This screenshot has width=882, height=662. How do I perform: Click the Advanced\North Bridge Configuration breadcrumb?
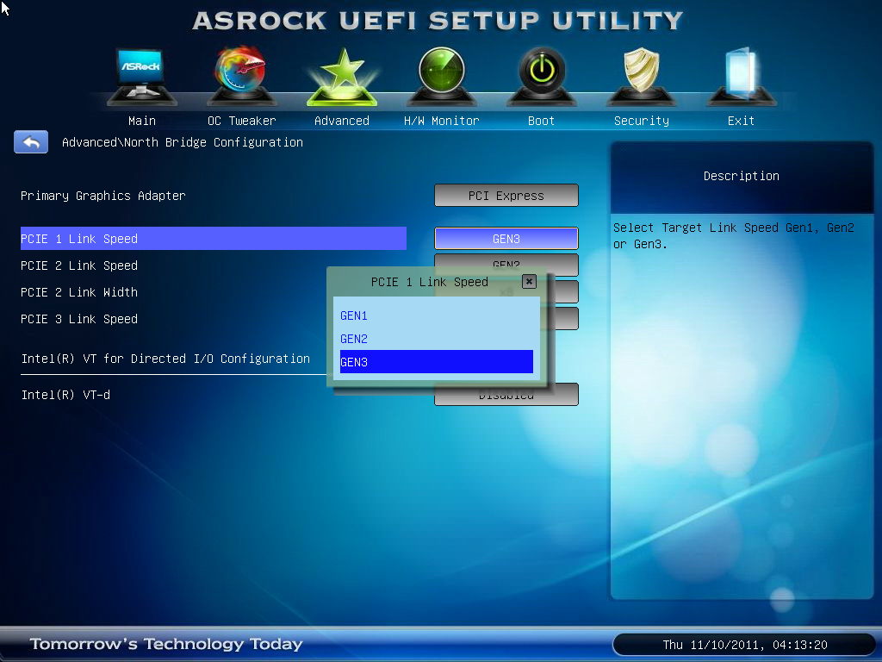coord(183,142)
